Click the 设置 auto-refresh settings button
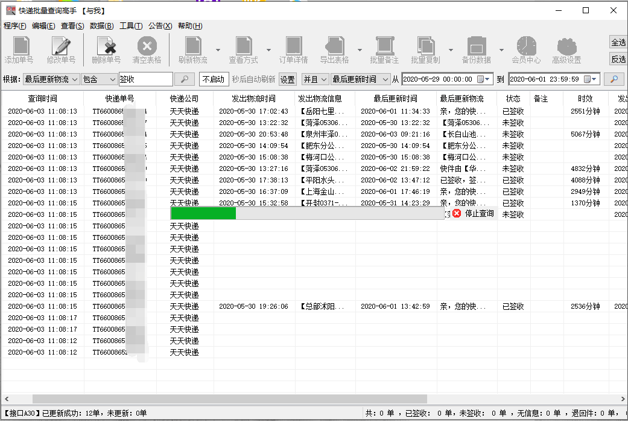The width and height of the screenshot is (628, 421). click(288, 79)
